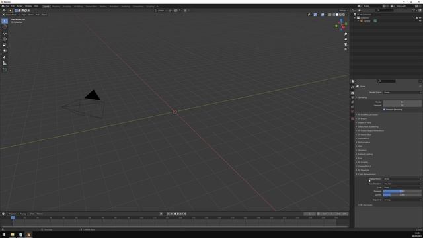Screen dimensions: 423x238
Task: Toggle X-ray mode in the viewport header
Action: coord(330,15)
